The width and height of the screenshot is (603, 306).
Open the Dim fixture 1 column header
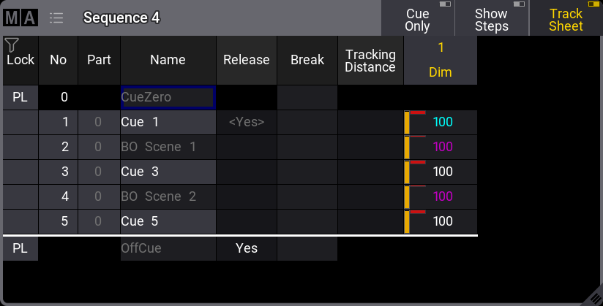(x=441, y=60)
